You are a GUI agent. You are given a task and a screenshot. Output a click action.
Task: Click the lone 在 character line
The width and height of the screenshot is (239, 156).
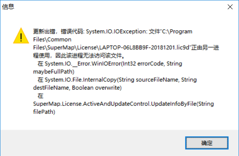point(40,96)
